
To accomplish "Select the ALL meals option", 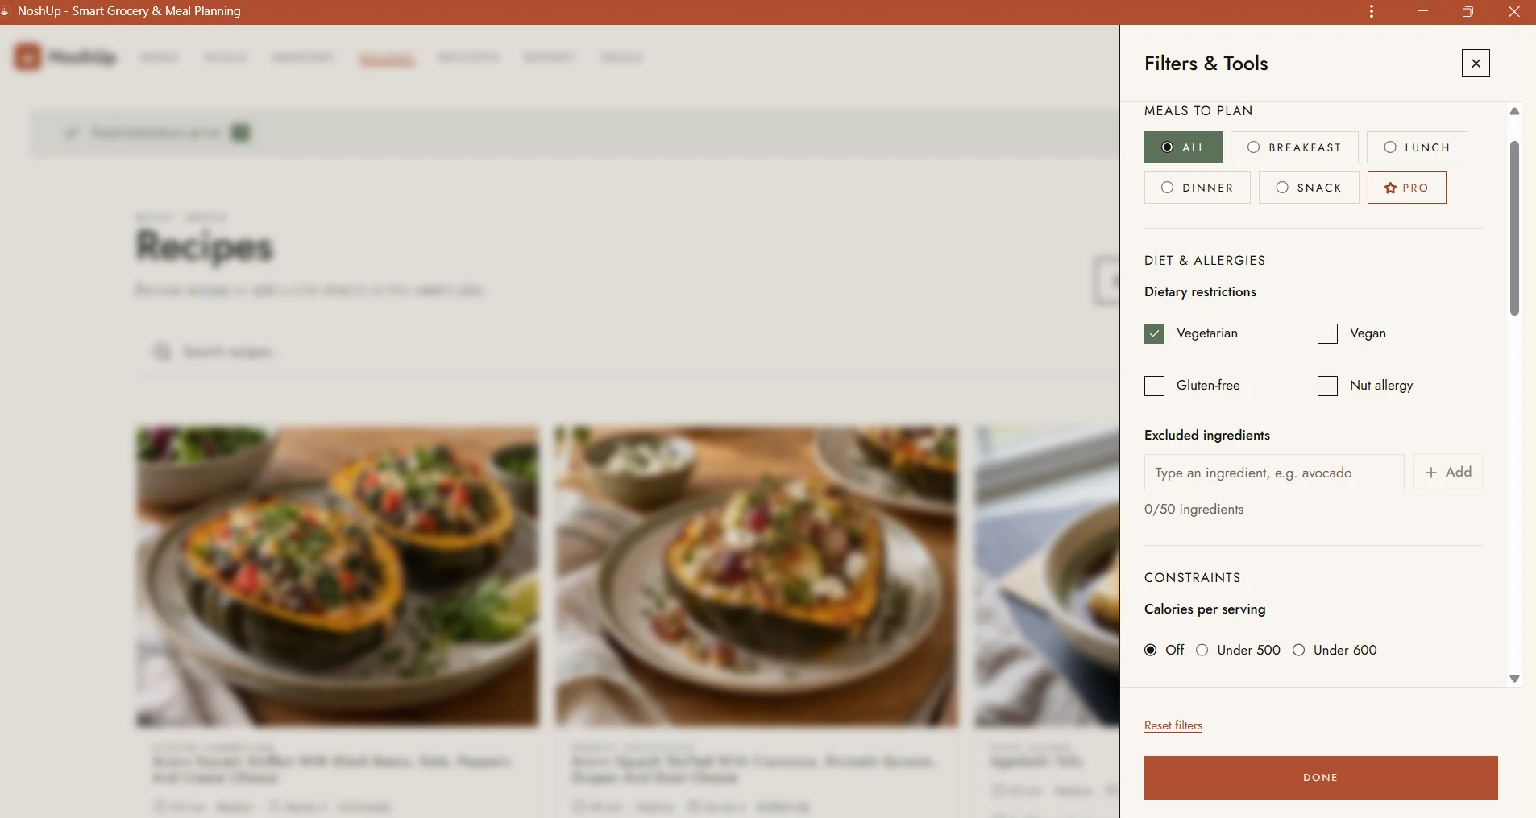I will coord(1183,147).
